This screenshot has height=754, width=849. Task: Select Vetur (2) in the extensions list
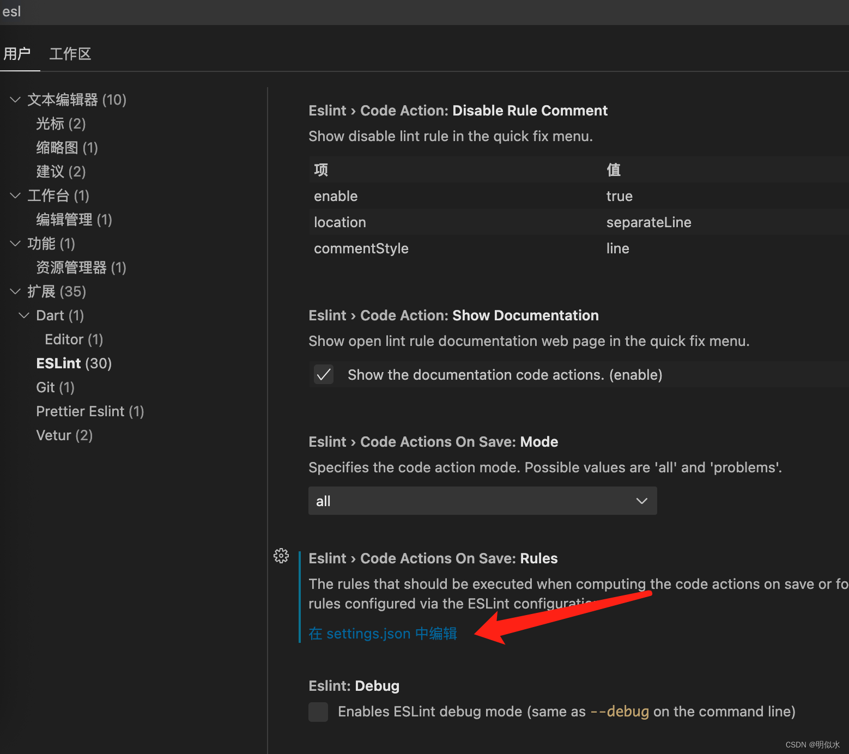[x=64, y=435]
